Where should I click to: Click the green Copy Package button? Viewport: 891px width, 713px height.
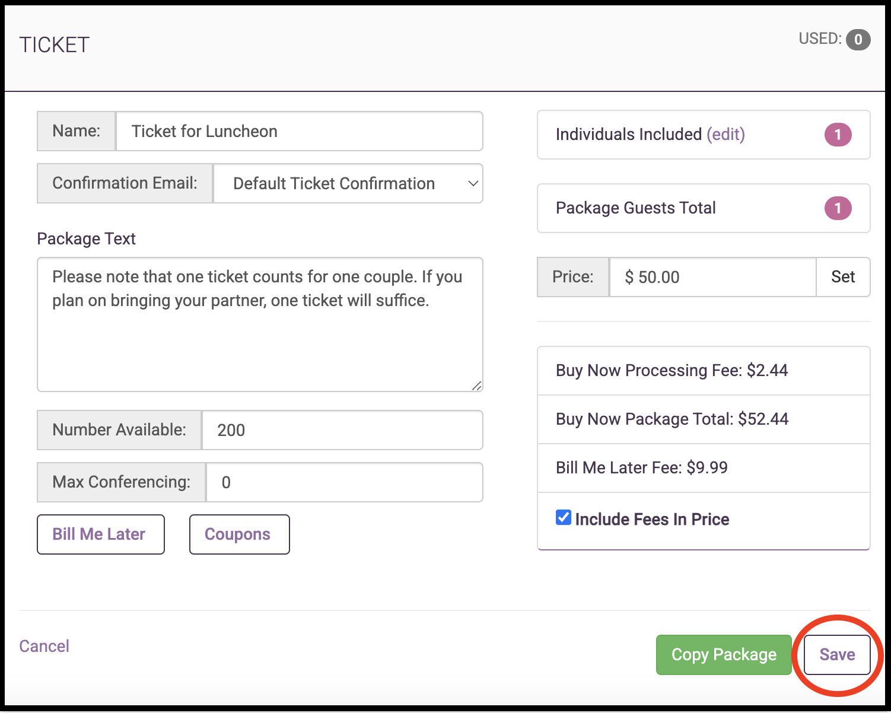pyautogui.click(x=723, y=654)
